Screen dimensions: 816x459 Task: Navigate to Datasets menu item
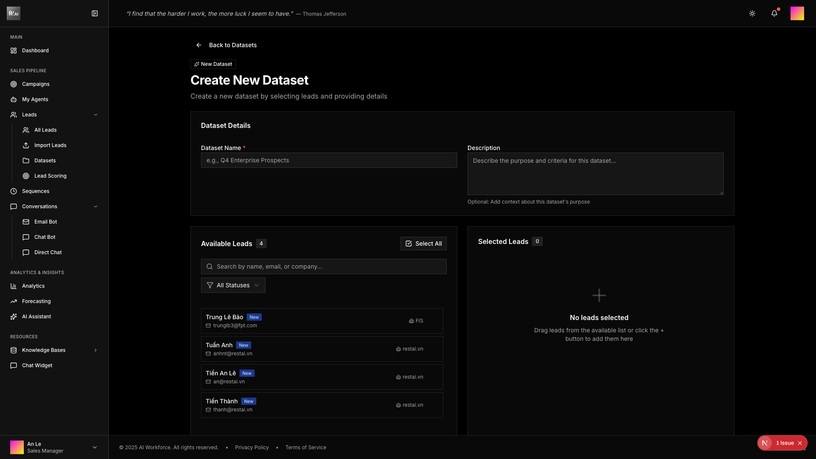(x=45, y=161)
